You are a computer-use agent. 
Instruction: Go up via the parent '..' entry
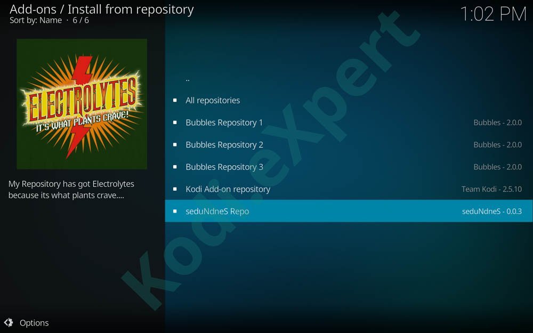coord(349,78)
